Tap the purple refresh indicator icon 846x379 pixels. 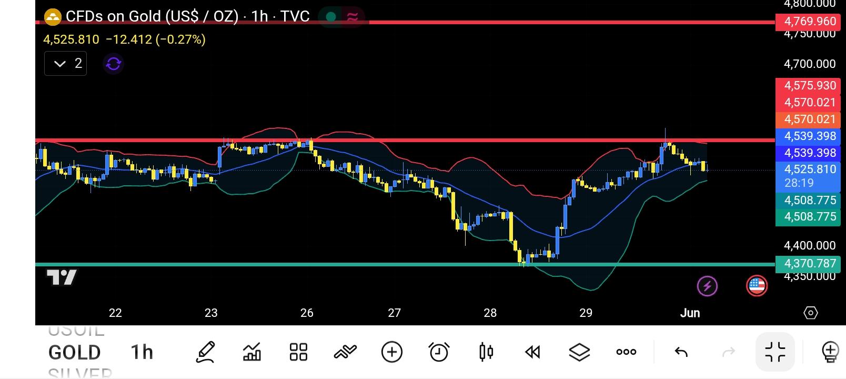(x=114, y=64)
